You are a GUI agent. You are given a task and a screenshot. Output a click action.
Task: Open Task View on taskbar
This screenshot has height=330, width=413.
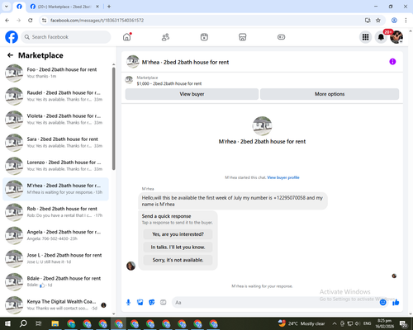pos(39,323)
